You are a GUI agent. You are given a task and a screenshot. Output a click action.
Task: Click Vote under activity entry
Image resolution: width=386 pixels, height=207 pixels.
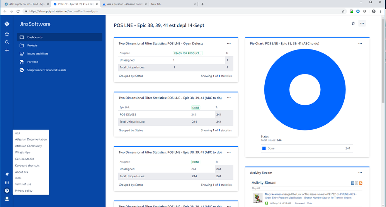click(309, 203)
